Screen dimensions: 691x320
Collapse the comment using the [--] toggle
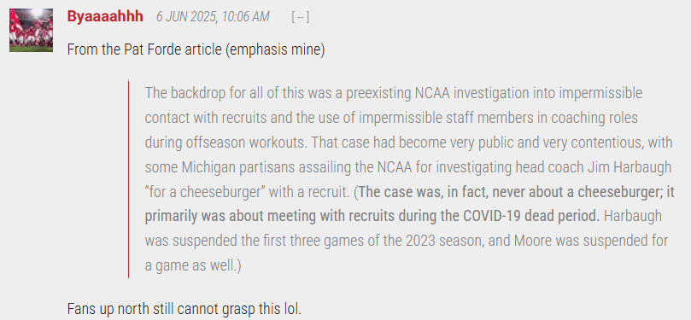[x=301, y=17]
